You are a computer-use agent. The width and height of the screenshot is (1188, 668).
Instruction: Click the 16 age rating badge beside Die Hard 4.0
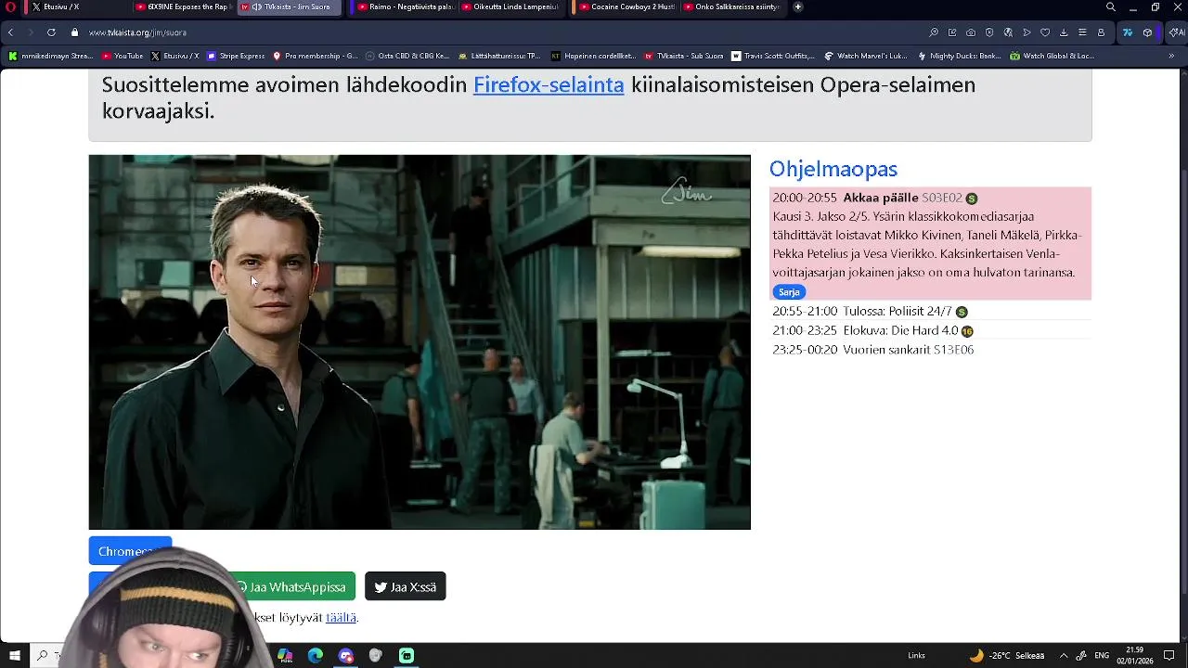coord(967,331)
